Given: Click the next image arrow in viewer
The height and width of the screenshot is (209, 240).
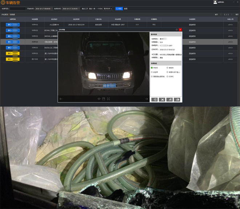Looking at the screenshot, I should tap(147, 99).
